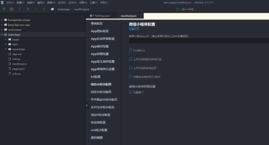Click the main.js file icon
Image resolution: width=269 pixels, height=145 pixels.
point(10,59)
